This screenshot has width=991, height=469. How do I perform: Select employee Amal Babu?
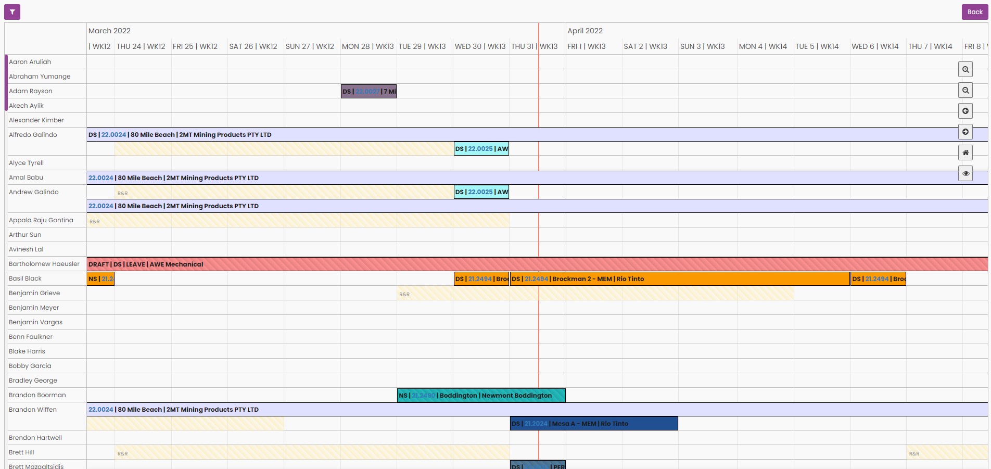26,178
